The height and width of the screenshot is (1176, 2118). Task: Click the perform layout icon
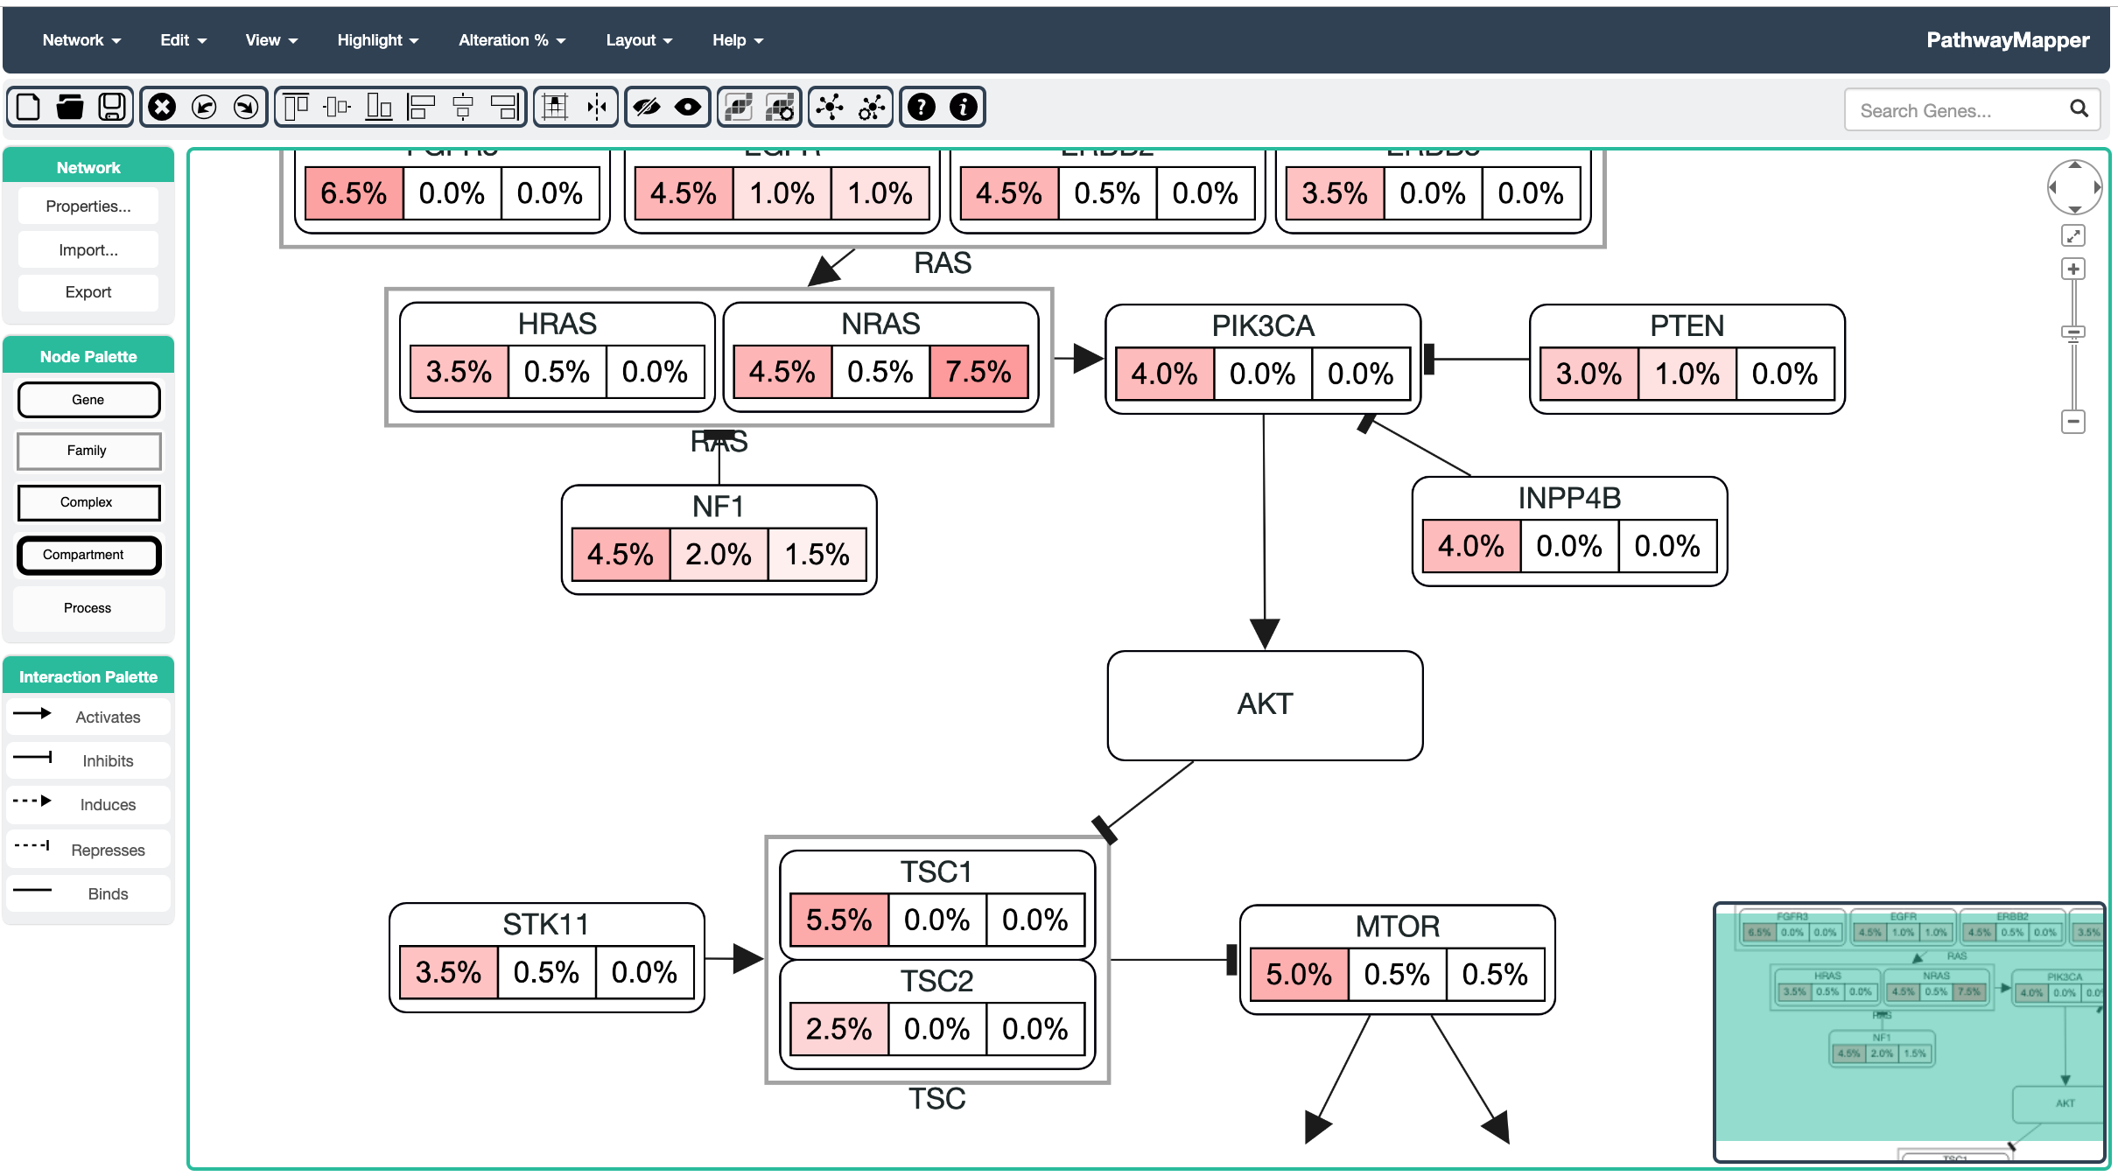829,107
